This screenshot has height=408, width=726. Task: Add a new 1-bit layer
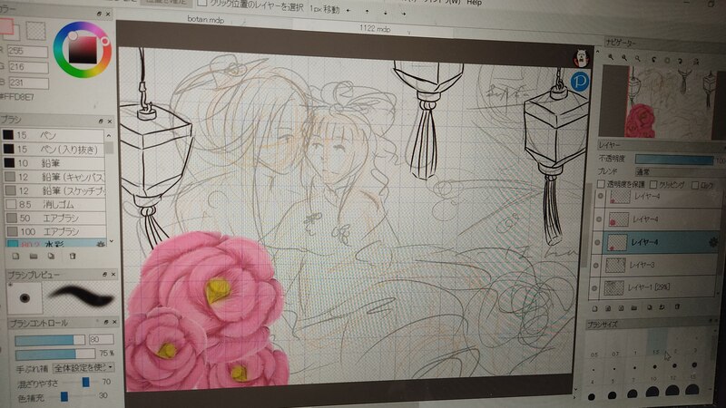[621, 307]
